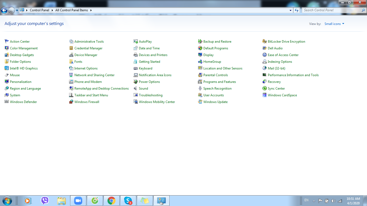Screen dimensions: 367x206
Task: Open the Windows Update icon
Action: point(200,102)
